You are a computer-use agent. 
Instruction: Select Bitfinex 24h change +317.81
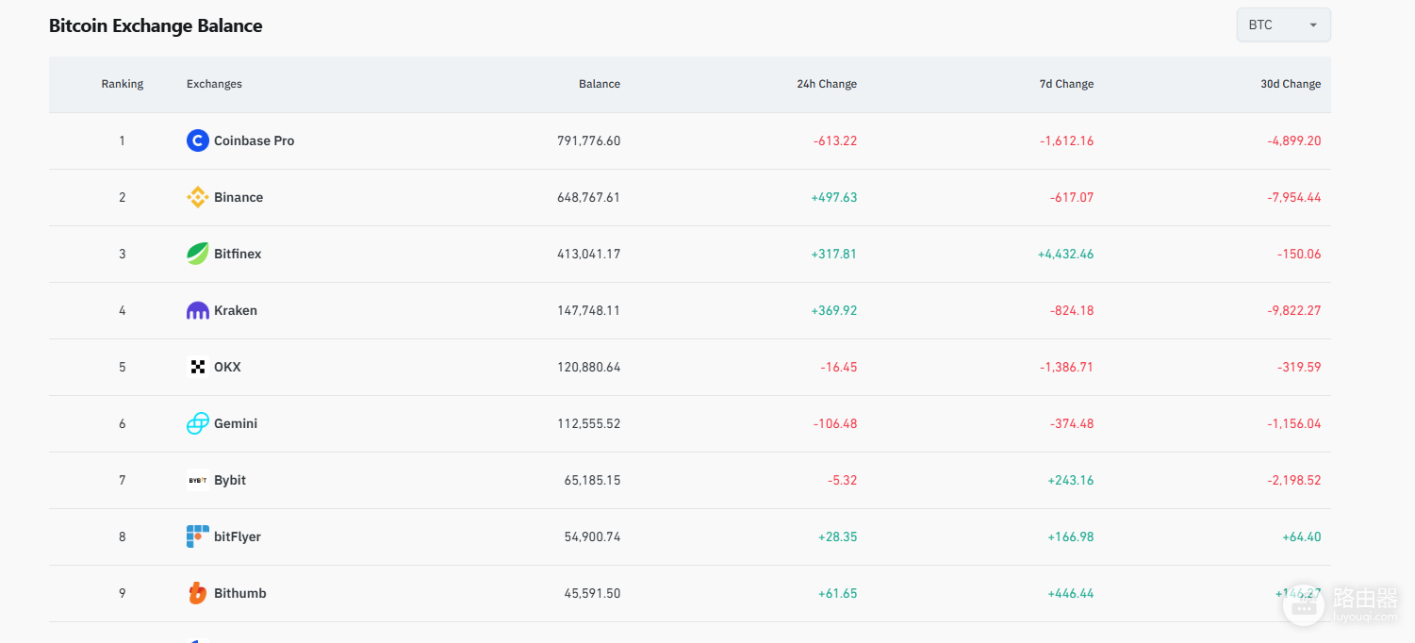(834, 254)
